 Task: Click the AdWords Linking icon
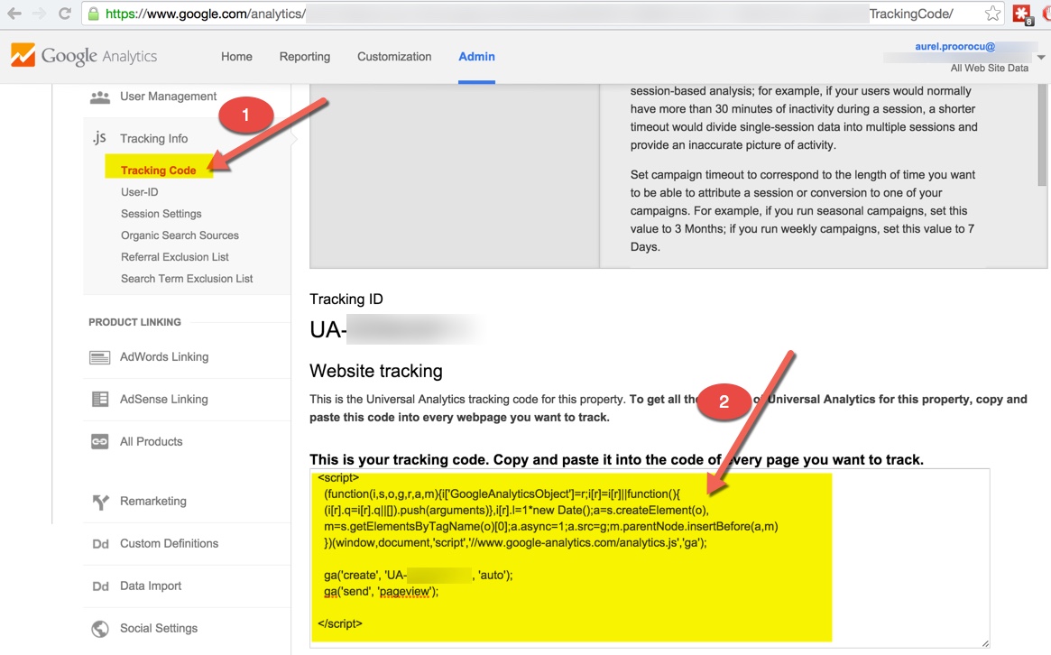100,357
